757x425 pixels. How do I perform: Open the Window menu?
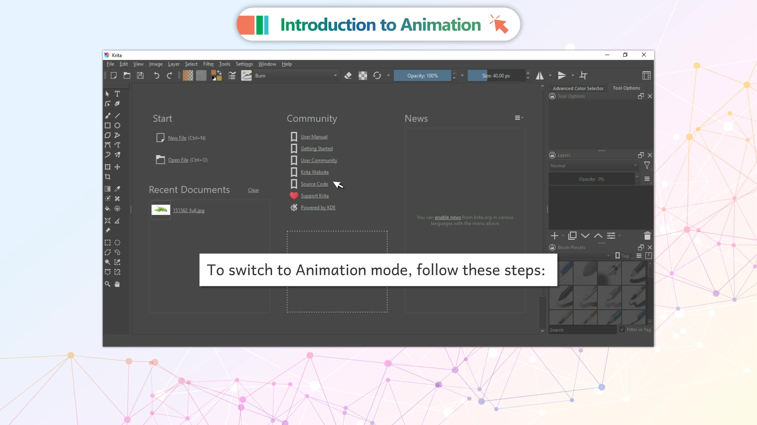(267, 64)
